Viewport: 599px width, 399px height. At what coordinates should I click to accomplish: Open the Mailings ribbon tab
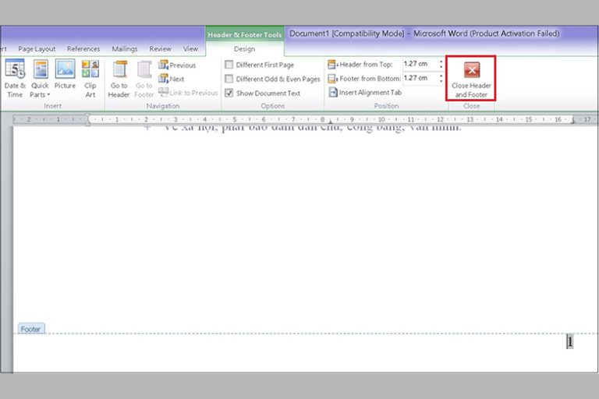125,48
